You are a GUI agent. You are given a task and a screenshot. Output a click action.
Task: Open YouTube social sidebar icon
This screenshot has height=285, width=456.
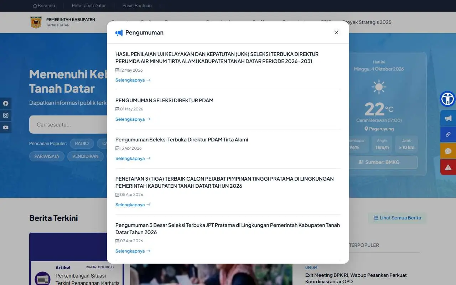(6, 128)
